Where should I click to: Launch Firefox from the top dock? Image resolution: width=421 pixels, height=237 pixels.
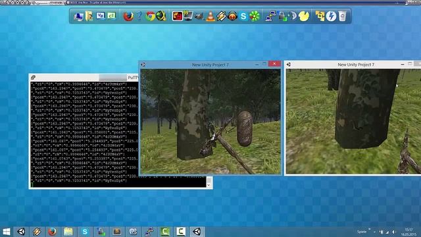click(x=128, y=16)
